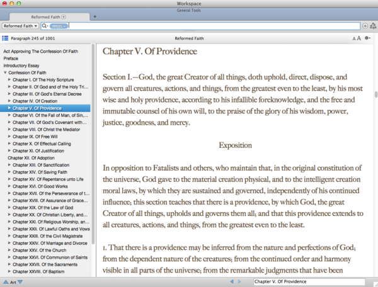
Task: Select Chapter VI. Of the Fall of Man
Action: pos(50,115)
